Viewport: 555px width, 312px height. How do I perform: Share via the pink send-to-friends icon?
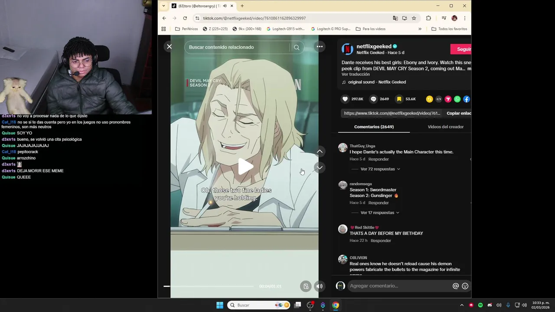pos(448,99)
